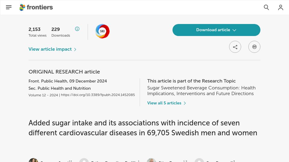Click the article title heading
Screen dimensions: 289x162
click(x=143, y=128)
